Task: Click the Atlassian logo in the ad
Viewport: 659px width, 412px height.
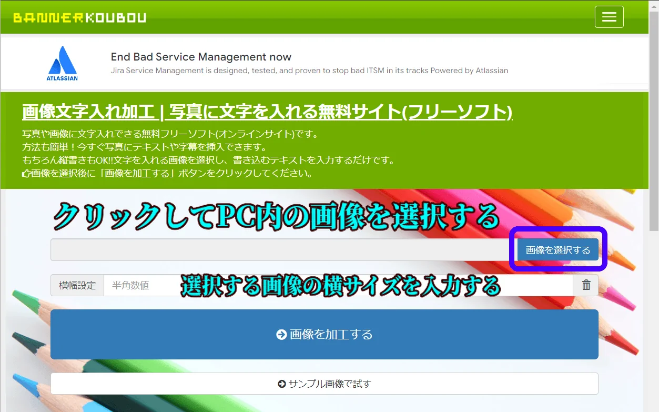Action: click(x=62, y=63)
